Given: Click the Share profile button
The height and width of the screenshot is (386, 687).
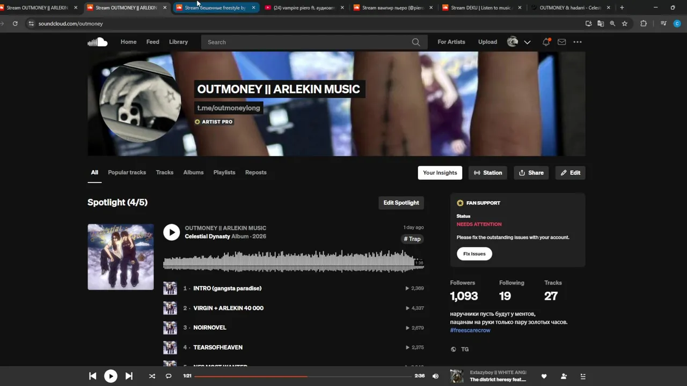Looking at the screenshot, I should [531, 173].
